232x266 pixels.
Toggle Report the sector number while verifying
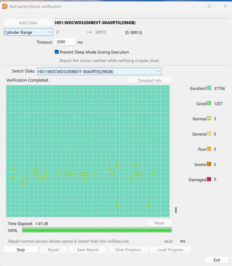click(x=57, y=61)
